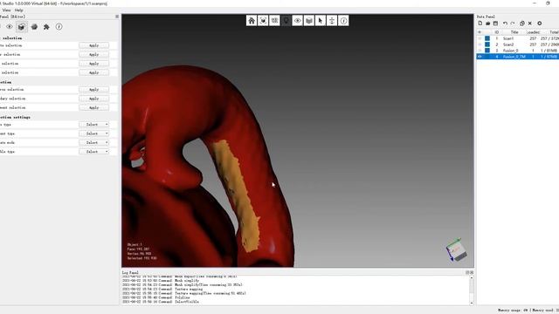559x314 pixels.
Task: Click Apply in the fourth selection row
Action: click(94, 72)
